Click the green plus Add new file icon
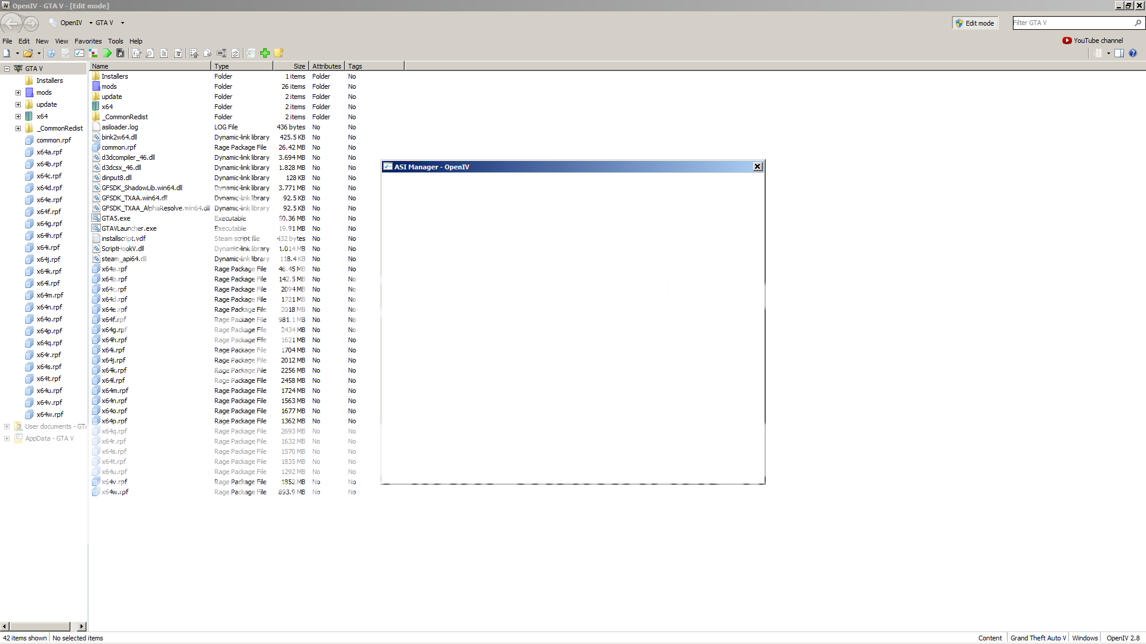1146x644 pixels. coord(265,53)
